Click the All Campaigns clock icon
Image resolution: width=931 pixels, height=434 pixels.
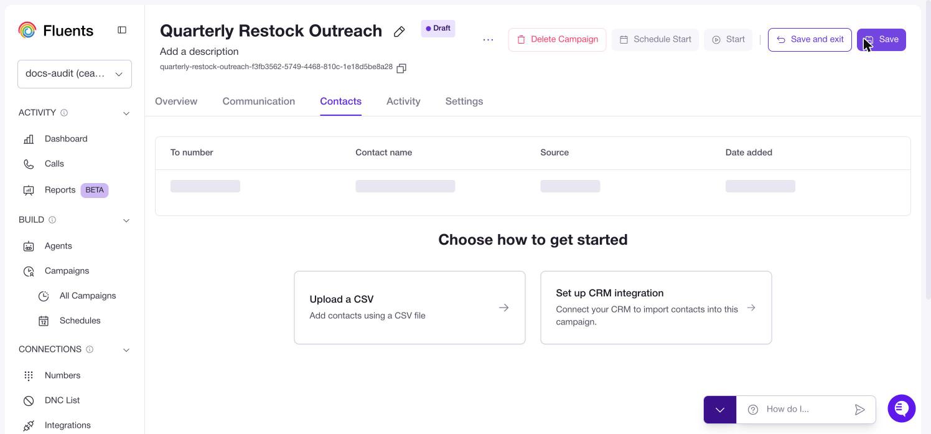point(44,296)
